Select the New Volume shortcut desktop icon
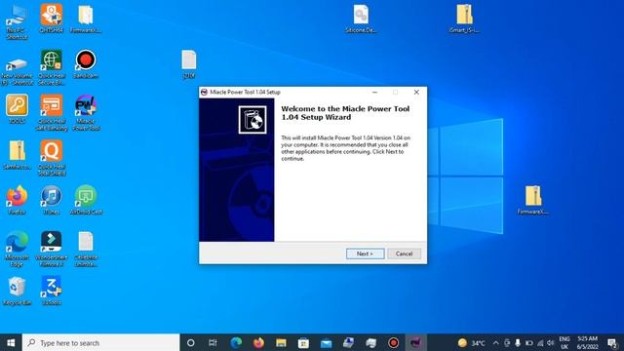 17,67
